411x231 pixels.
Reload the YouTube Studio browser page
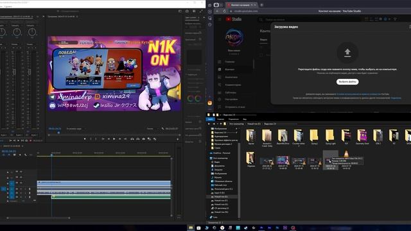[x=224, y=11]
